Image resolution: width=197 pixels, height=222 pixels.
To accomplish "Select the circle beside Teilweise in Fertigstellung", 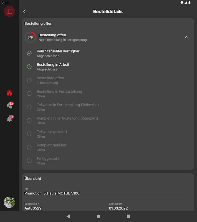I will 29,107.
